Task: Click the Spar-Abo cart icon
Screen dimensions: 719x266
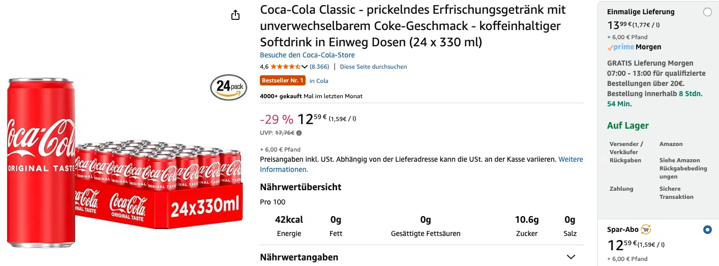Action: 646,229
